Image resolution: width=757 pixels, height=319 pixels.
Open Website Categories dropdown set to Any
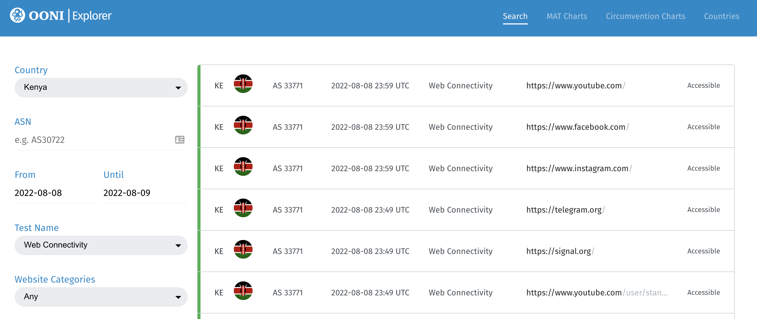[101, 297]
